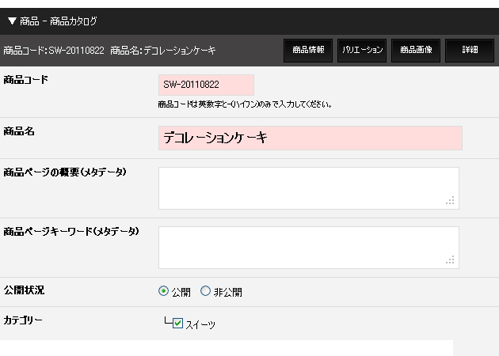
Task: Go to the 商品画像 tab
Action: 416,50
